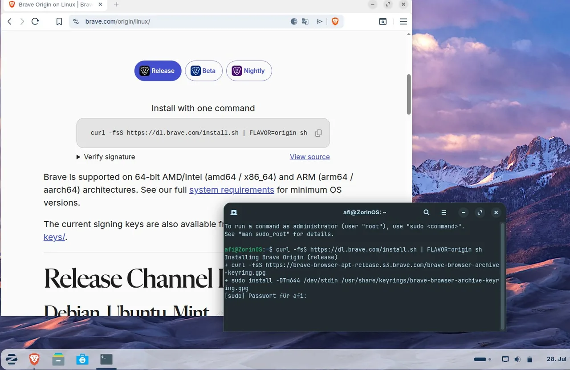Open site settings icon in address bar
570x370 pixels.
pyautogui.click(x=76, y=21)
